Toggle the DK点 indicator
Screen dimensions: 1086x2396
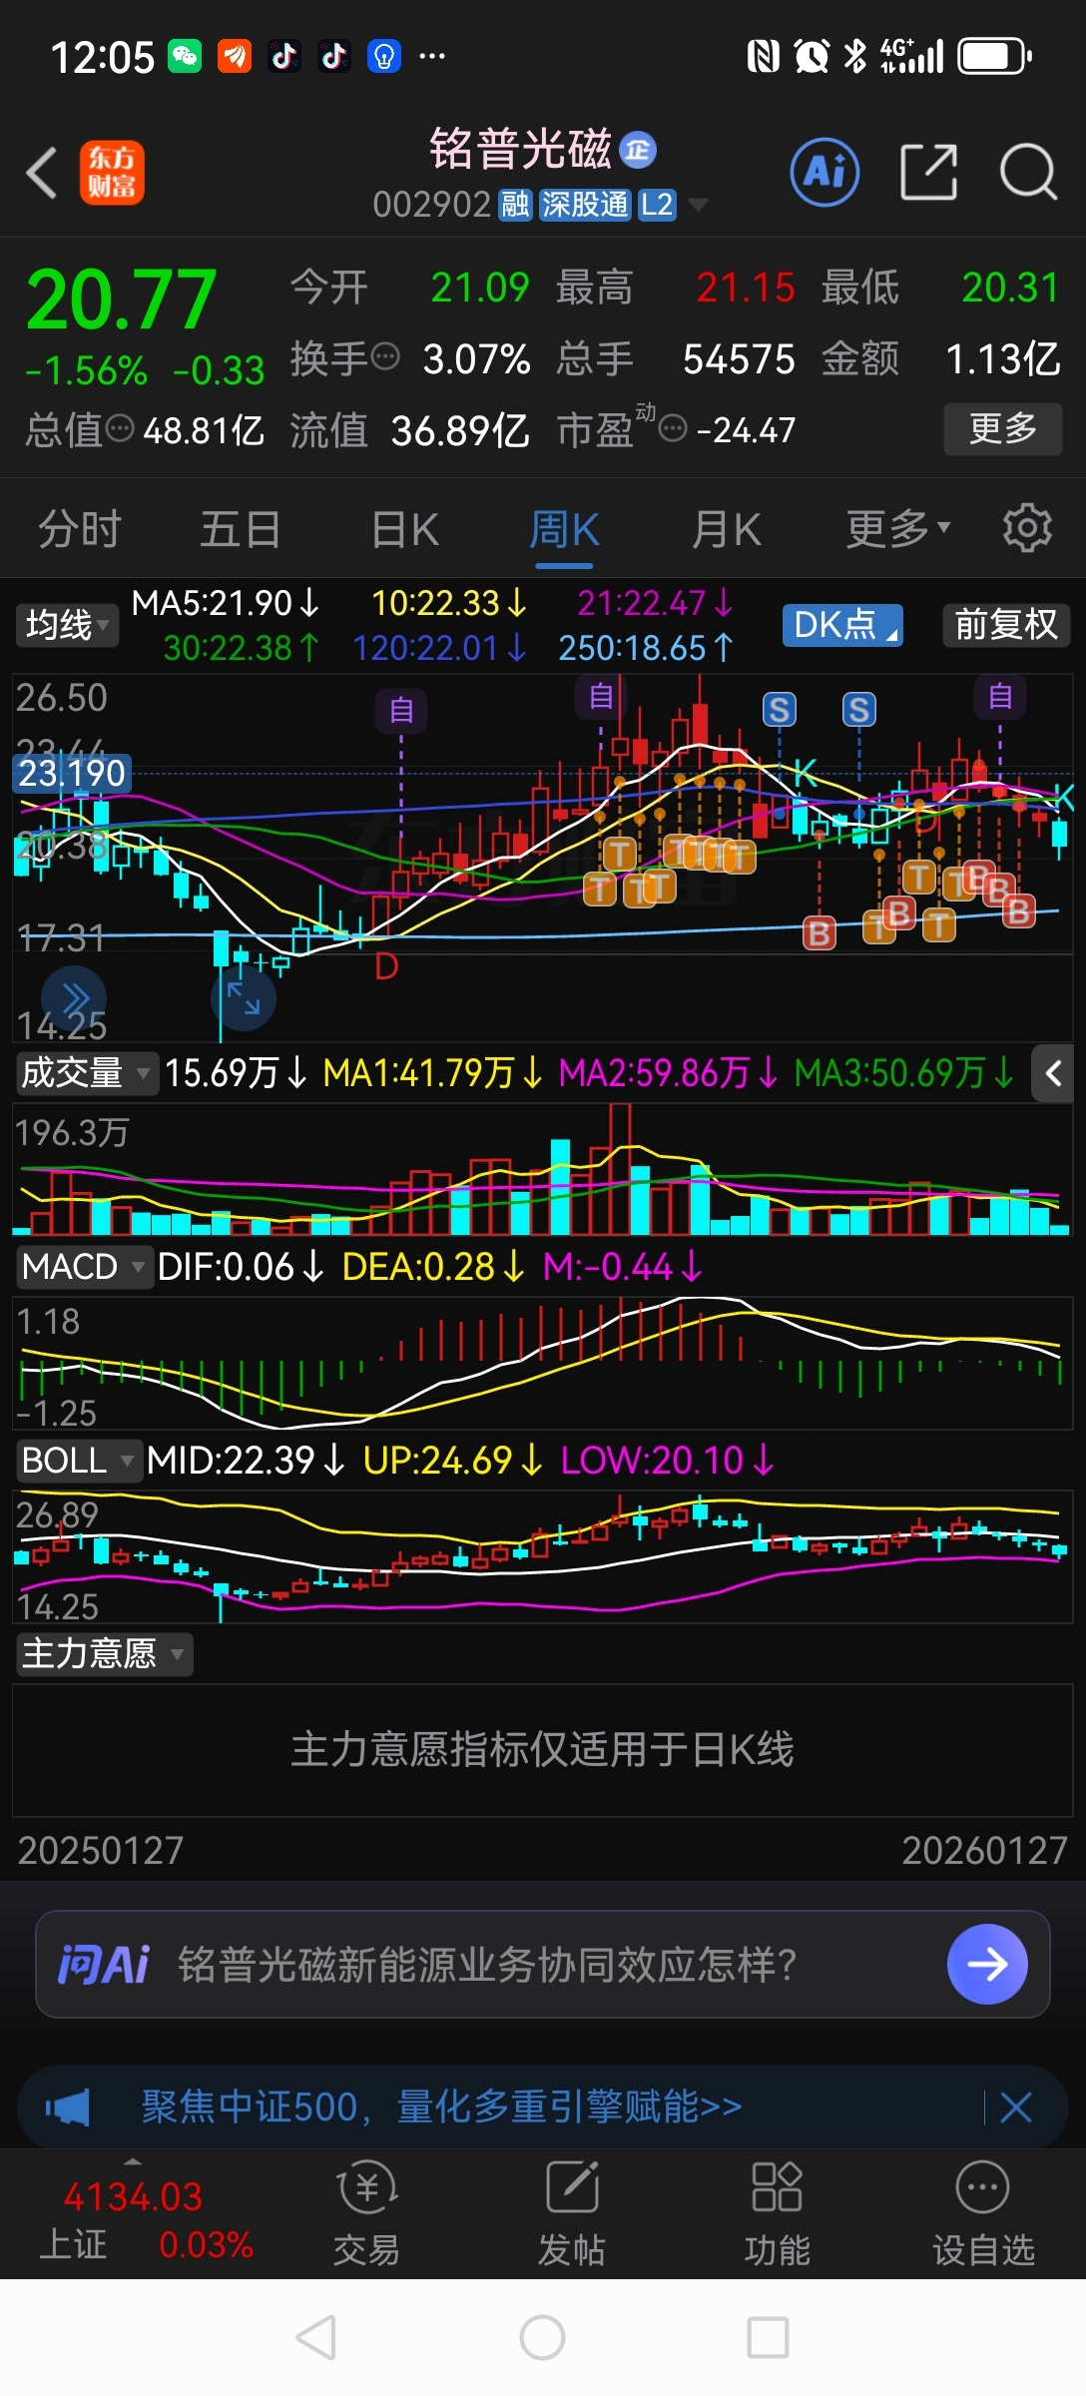[842, 625]
